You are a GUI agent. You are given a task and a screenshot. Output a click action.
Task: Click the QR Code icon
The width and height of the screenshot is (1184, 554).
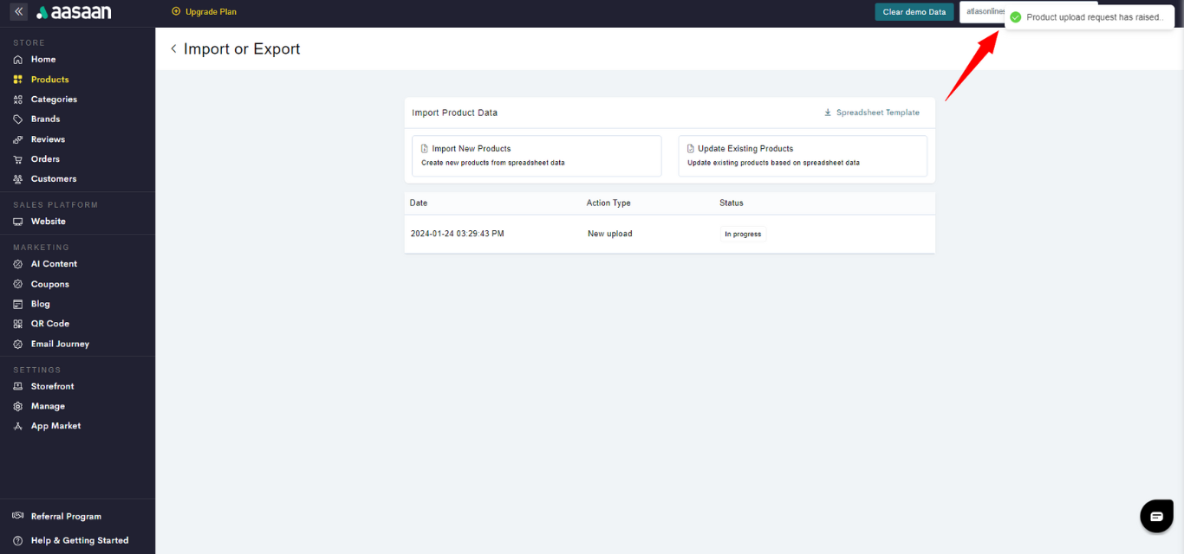click(x=18, y=324)
